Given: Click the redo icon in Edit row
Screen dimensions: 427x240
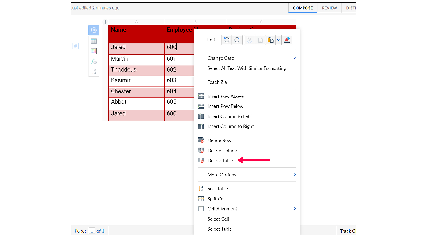Looking at the screenshot, I should point(237,40).
